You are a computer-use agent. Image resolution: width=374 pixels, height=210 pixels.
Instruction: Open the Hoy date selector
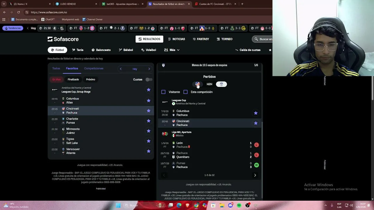pos(135,69)
